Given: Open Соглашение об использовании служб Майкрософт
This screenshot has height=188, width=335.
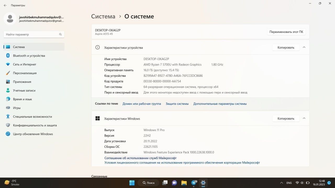Looking at the screenshot, I should (140, 158).
